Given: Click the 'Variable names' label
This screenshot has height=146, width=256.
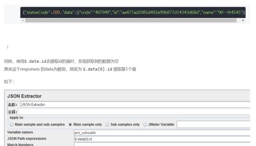Looking at the screenshot, I should [20, 132].
